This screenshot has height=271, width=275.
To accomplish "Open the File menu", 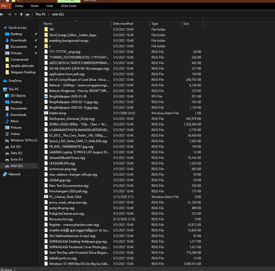I will point(4,6).
